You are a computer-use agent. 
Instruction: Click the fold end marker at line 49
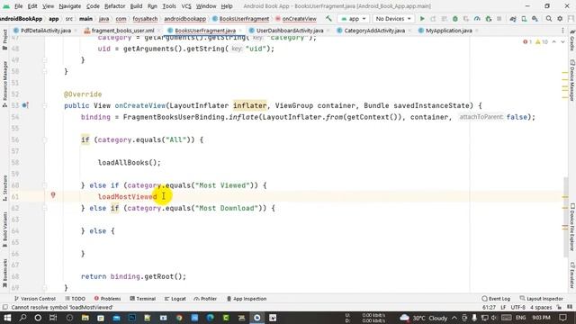point(45,60)
